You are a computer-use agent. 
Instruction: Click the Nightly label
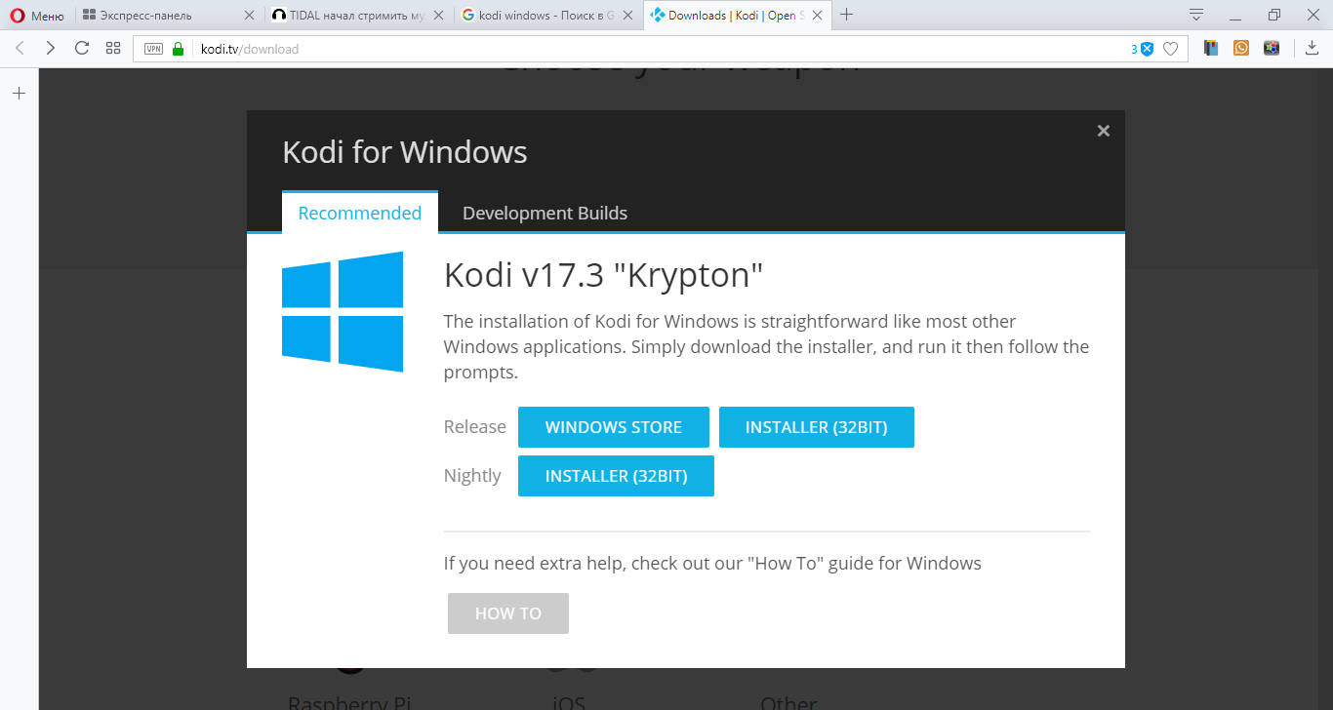click(472, 476)
